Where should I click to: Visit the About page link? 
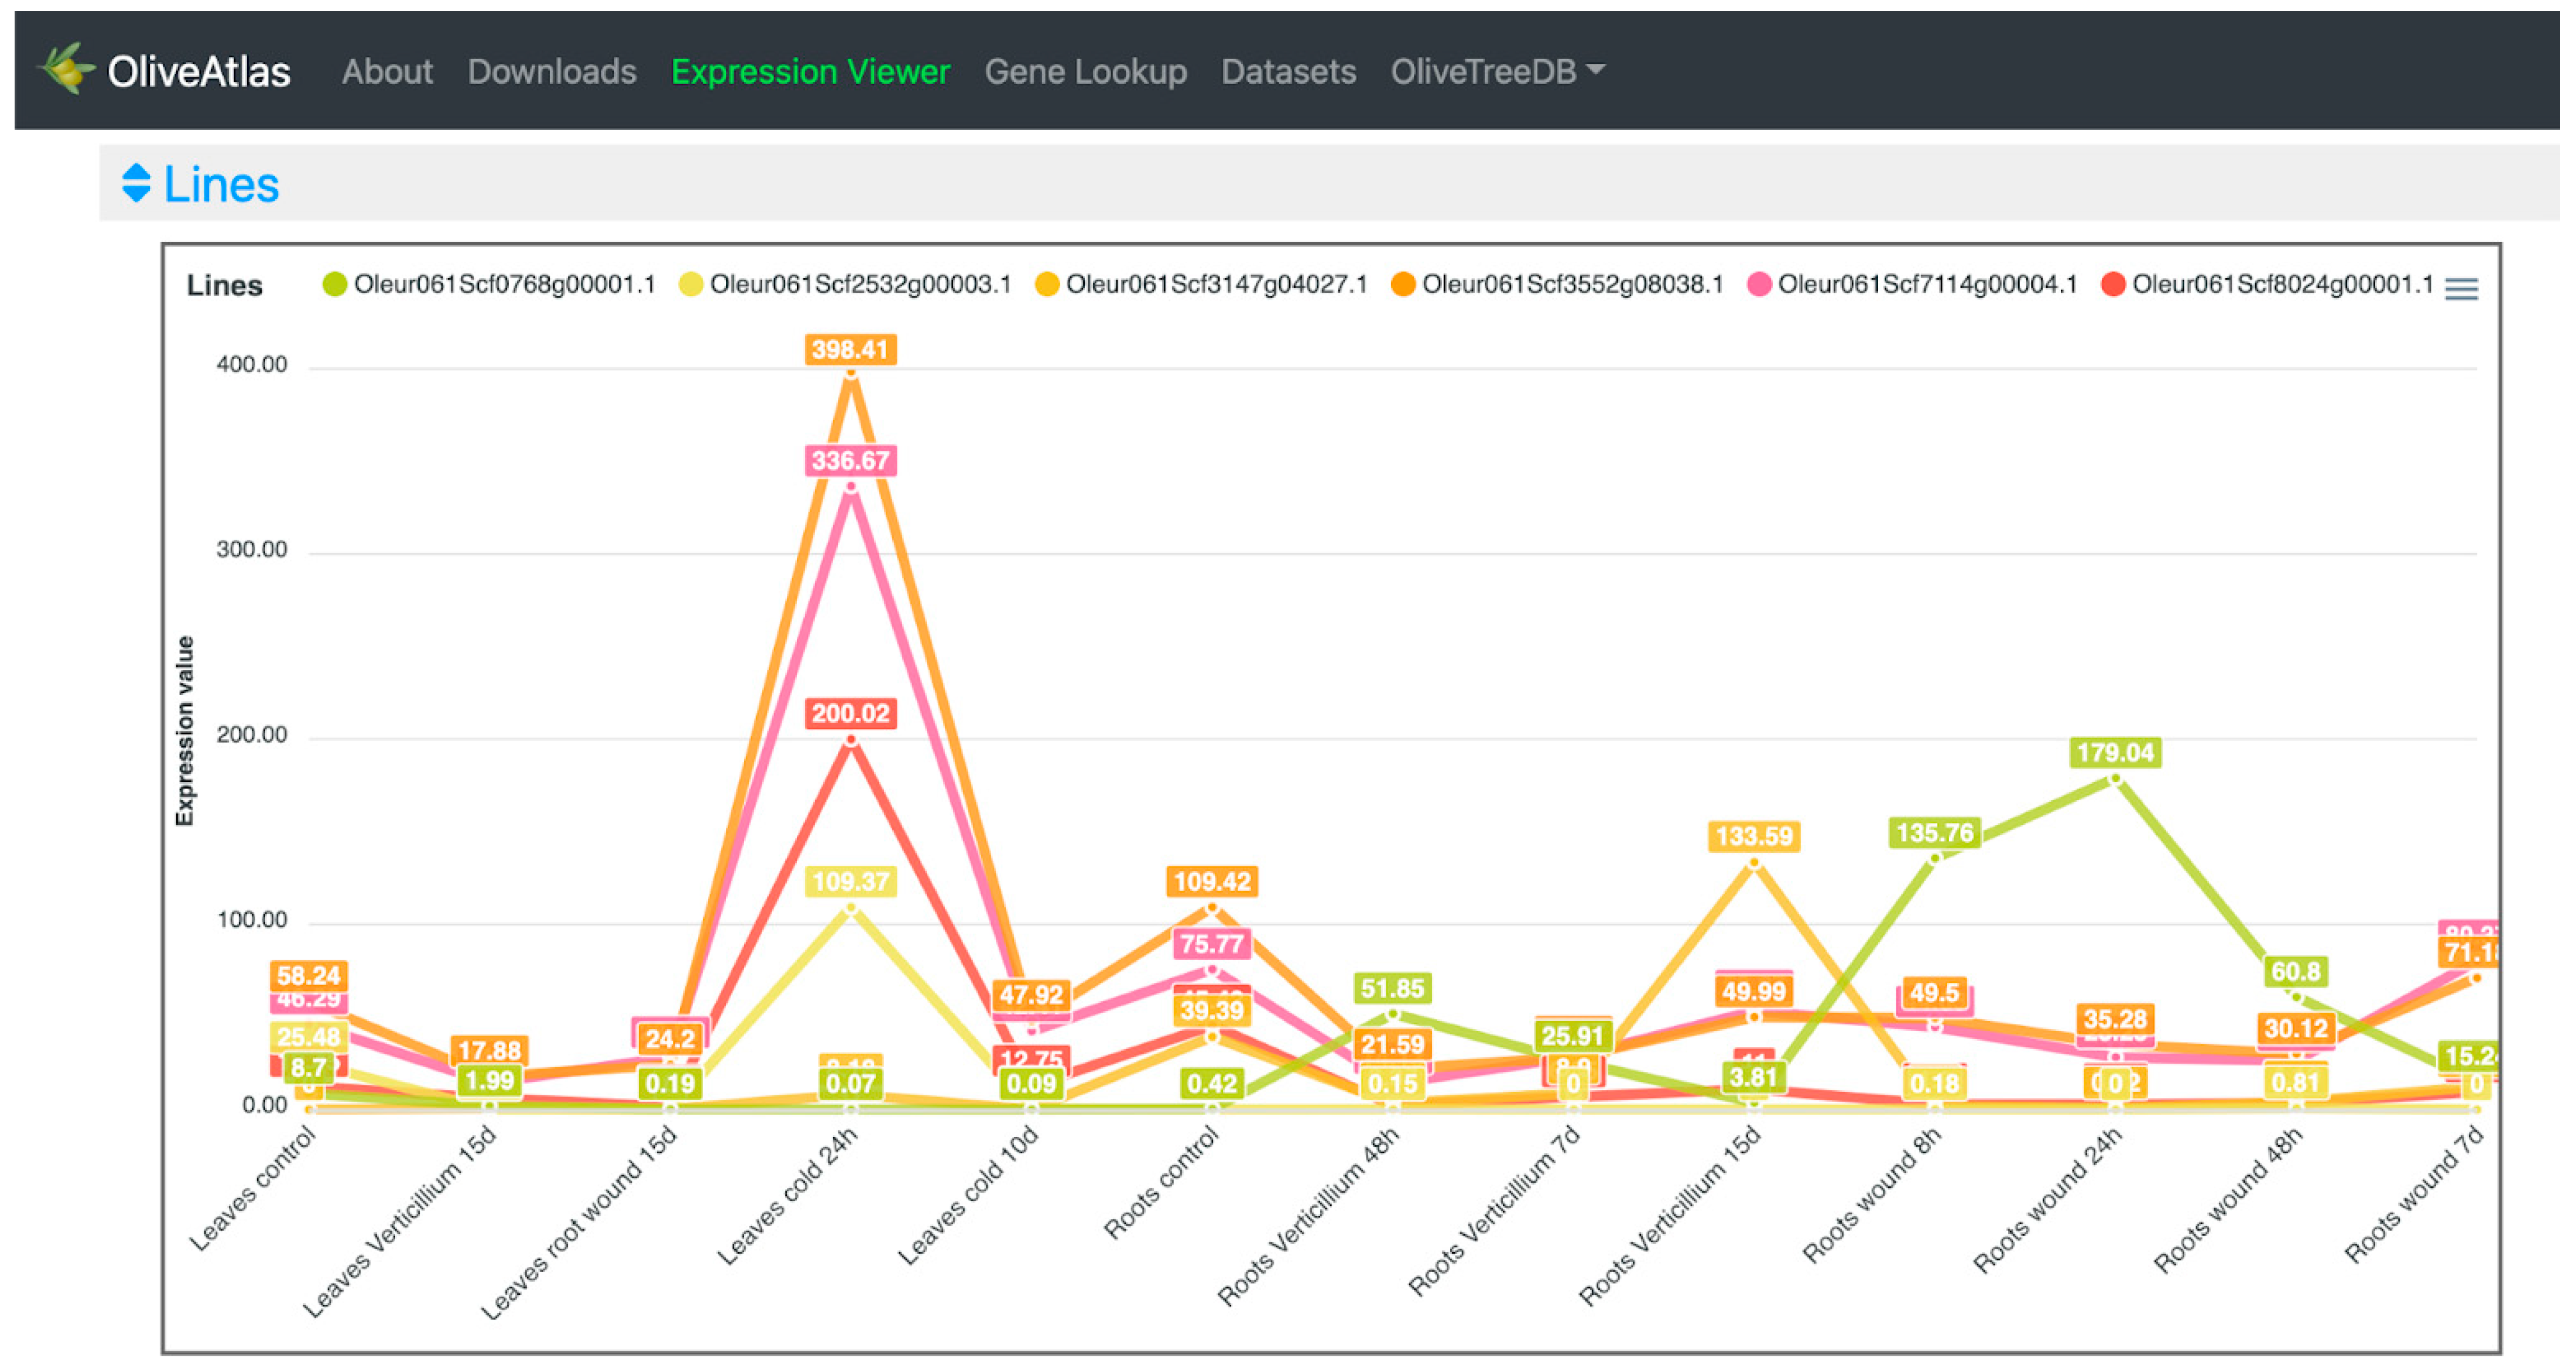pyautogui.click(x=387, y=71)
